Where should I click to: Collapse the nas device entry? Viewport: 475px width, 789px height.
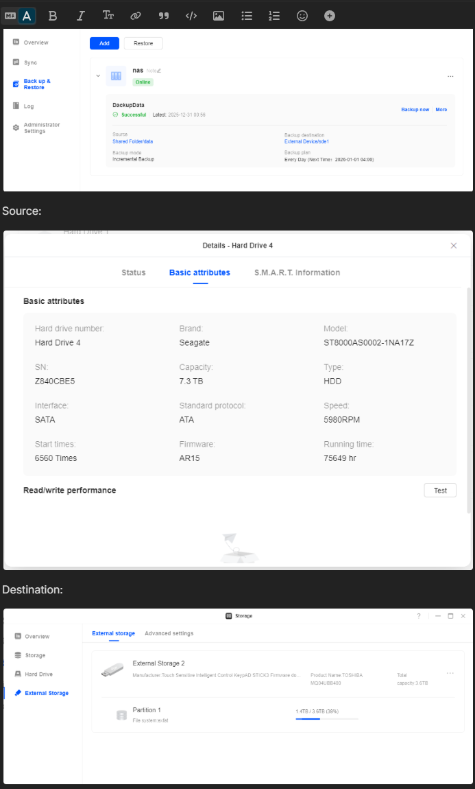coord(98,75)
